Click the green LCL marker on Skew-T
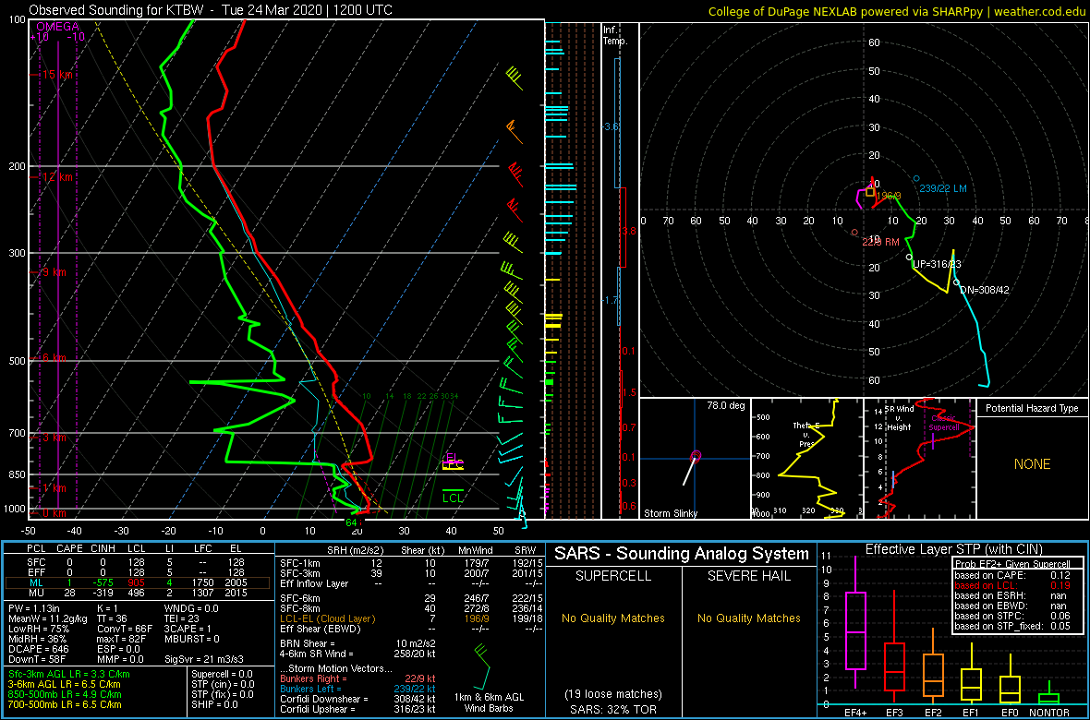1090x720 pixels. (x=454, y=496)
